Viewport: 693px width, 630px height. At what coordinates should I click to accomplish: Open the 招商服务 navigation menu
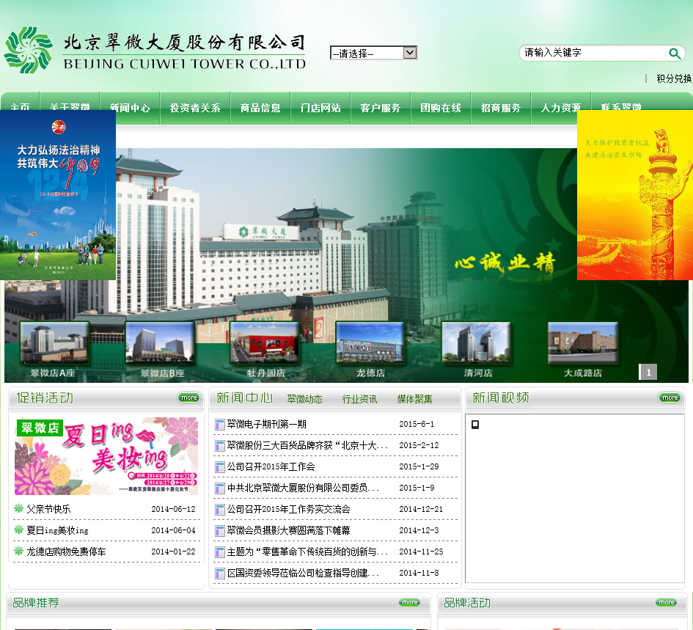pyautogui.click(x=501, y=108)
